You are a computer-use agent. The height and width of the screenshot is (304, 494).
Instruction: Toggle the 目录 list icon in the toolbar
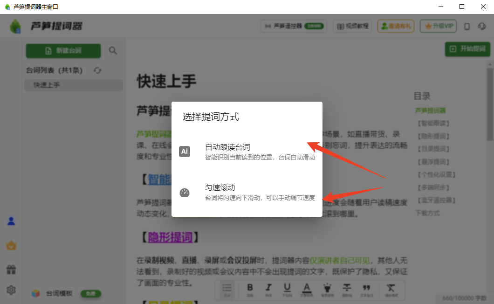click(x=227, y=290)
